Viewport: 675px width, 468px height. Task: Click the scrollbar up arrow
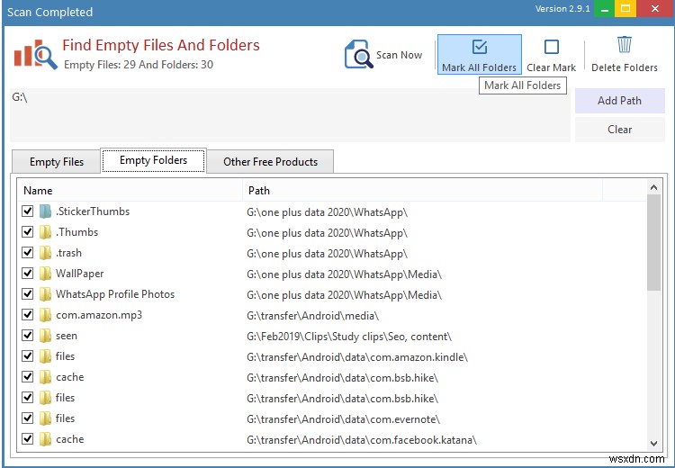(653, 187)
